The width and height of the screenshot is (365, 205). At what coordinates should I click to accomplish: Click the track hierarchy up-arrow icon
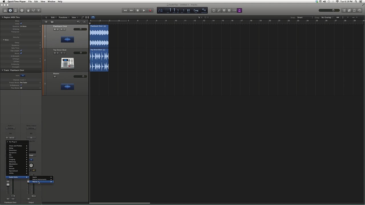tap(46, 17)
